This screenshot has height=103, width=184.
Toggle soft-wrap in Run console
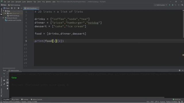(x=7, y=80)
